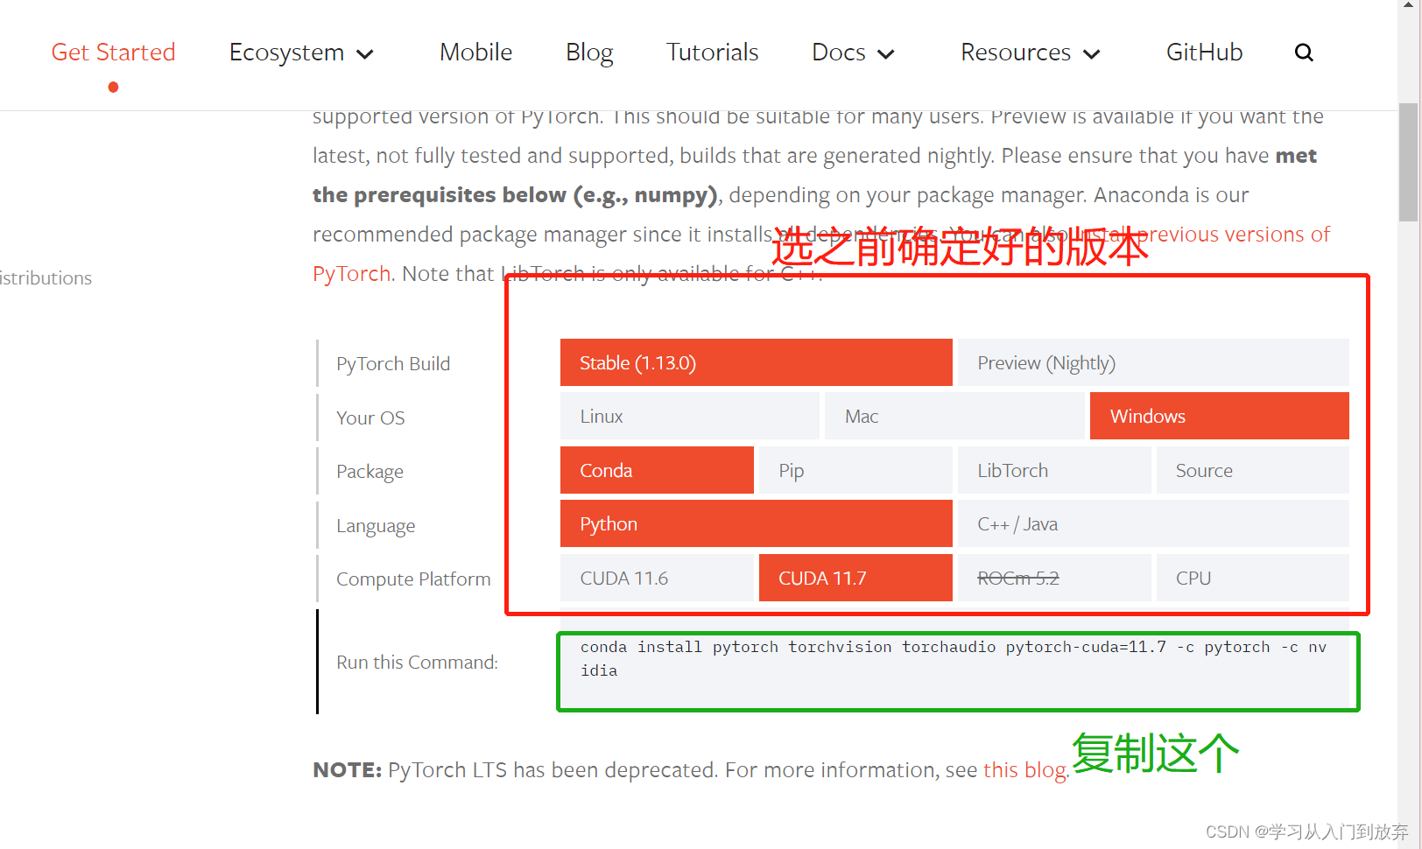The height and width of the screenshot is (849, 1422).
Task: Go to the Mobile page
Action: [475, 53]
